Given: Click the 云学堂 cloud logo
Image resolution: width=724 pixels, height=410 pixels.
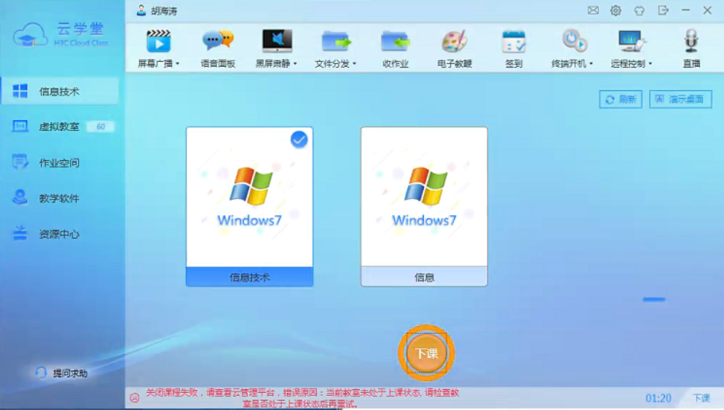Looking at the screenshot, I should pyautogui.click(x=30, y=35).
